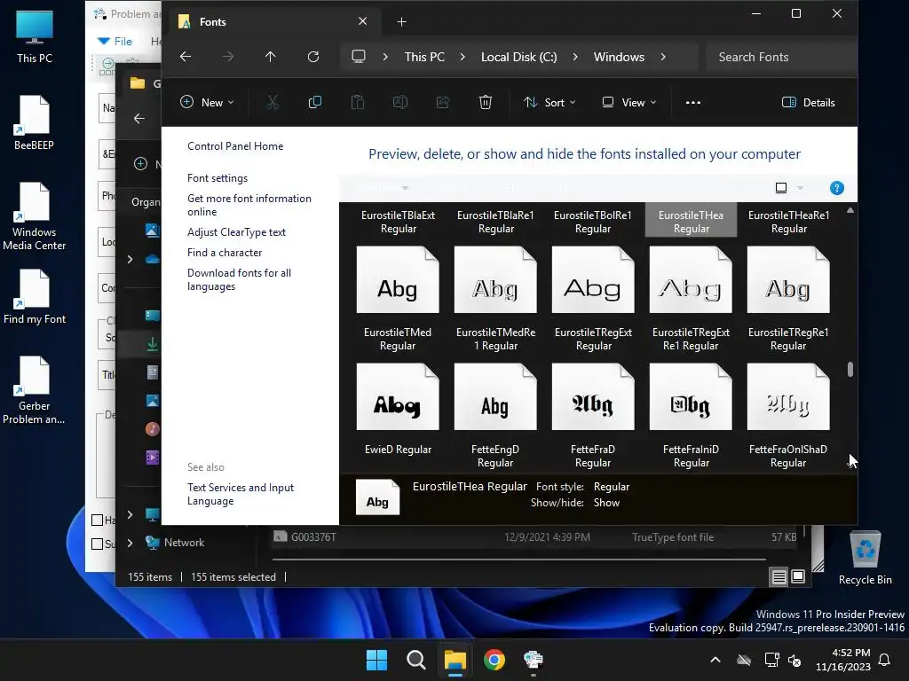
Task: Open This PC desktop icon
Action: coord(35,36)
